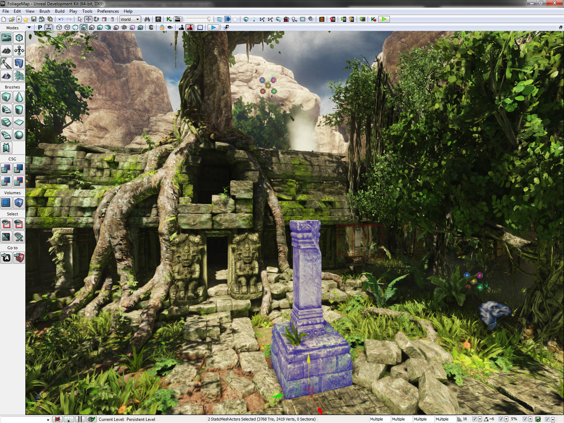
Task: Toggle scale grid snapping checkbox
Action: [525, 419]
